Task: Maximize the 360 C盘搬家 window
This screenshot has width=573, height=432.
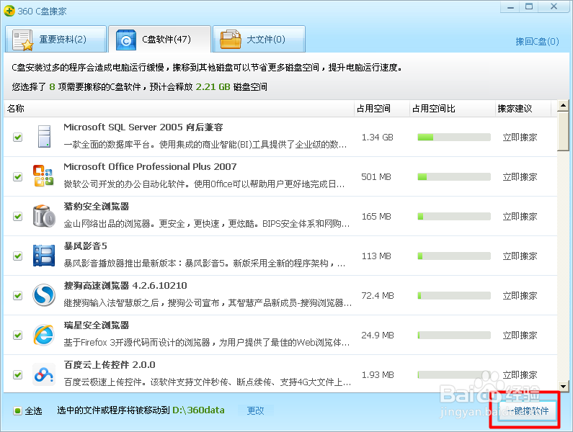Action: (x=529, y=6)
